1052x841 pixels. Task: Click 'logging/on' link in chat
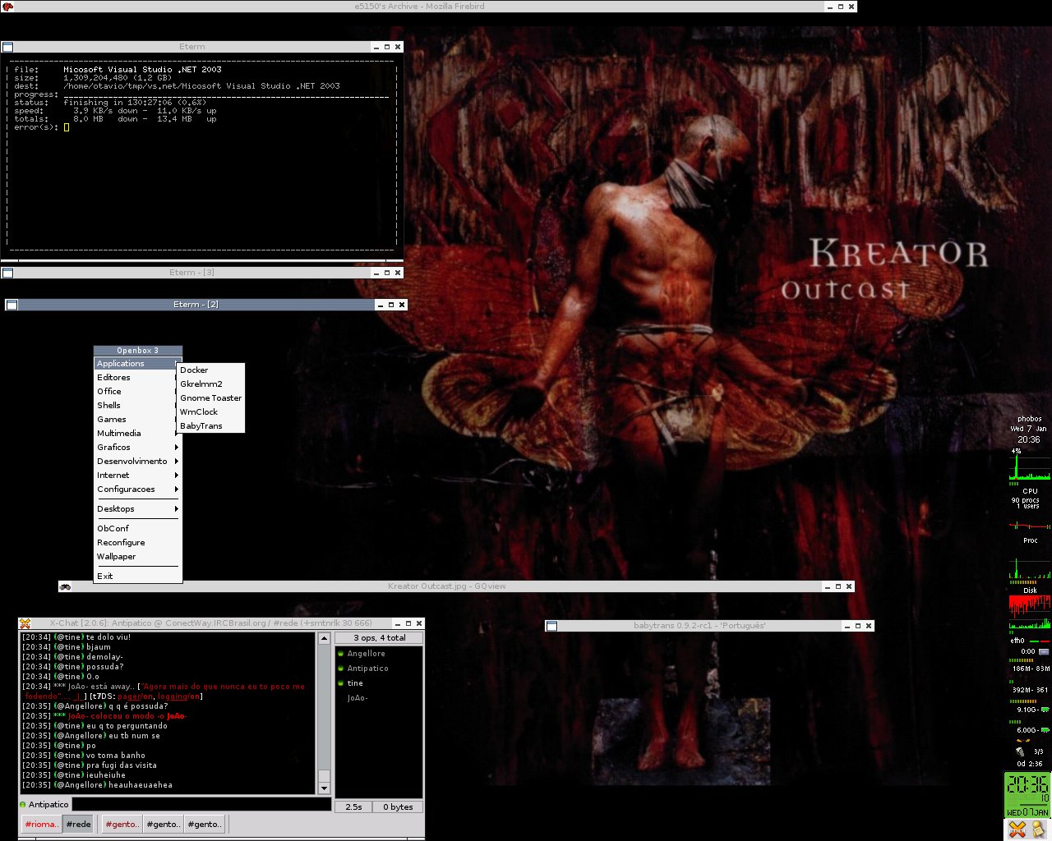coord(179,696)
